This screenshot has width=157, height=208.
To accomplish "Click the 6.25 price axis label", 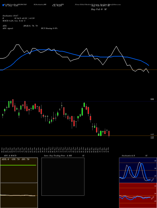I will (152, 134).
